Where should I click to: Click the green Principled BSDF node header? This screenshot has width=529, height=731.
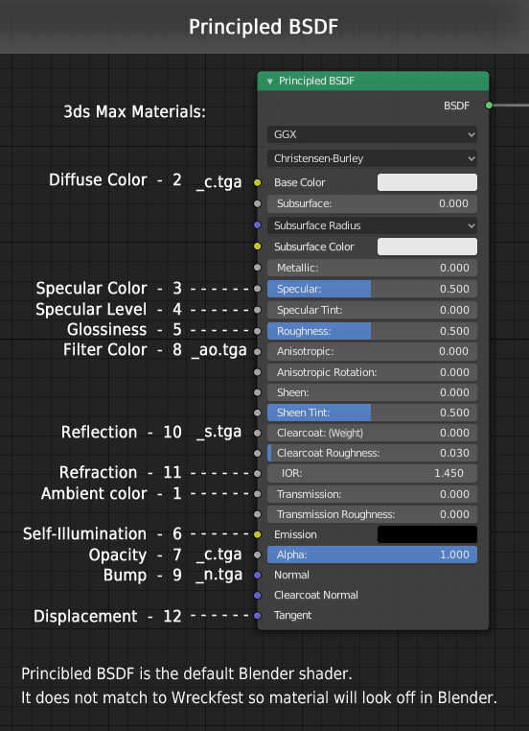373,82
